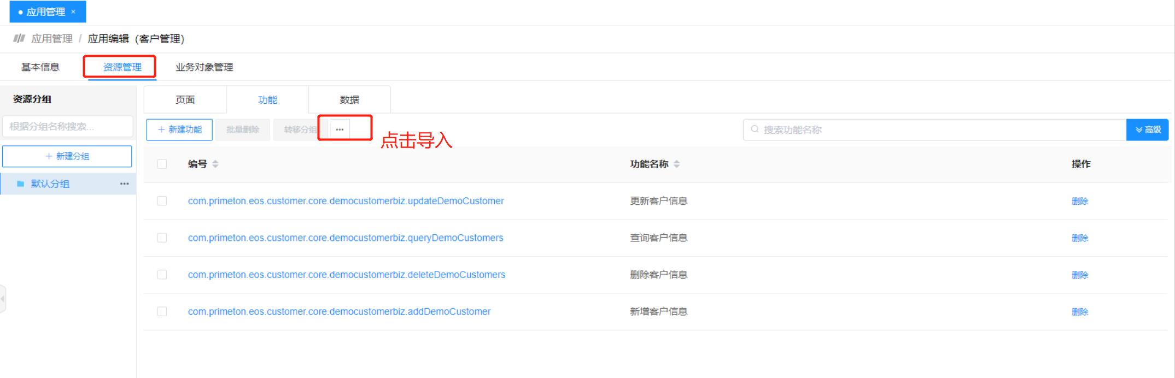Collapse the left sidebar using the edge handle
Image resolution: width=1175 pixels, height=378 pixels.
3,299
